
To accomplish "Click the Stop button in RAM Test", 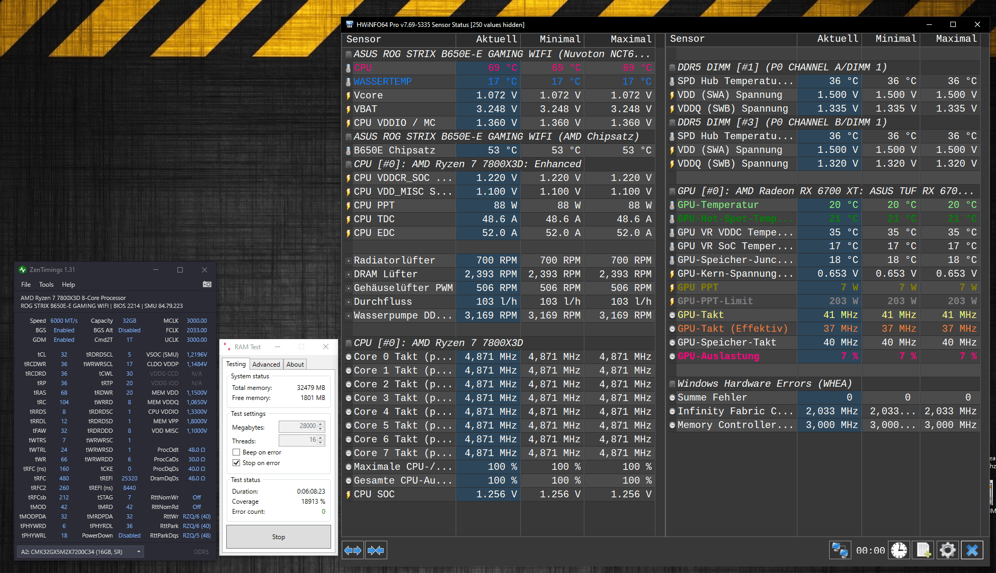I will click(x=279, y=537).
